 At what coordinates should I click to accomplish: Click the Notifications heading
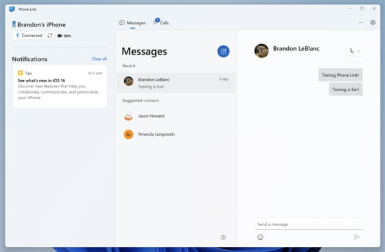(30, 59)
